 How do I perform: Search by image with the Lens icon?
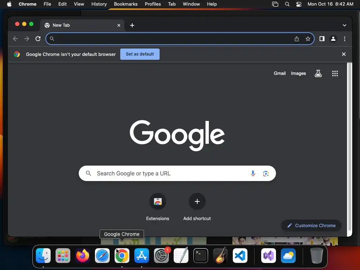coord(266,174)
